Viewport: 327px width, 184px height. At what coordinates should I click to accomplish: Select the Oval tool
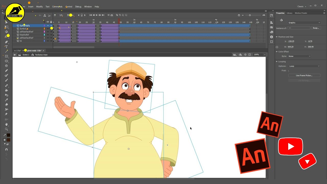(6, 61)
